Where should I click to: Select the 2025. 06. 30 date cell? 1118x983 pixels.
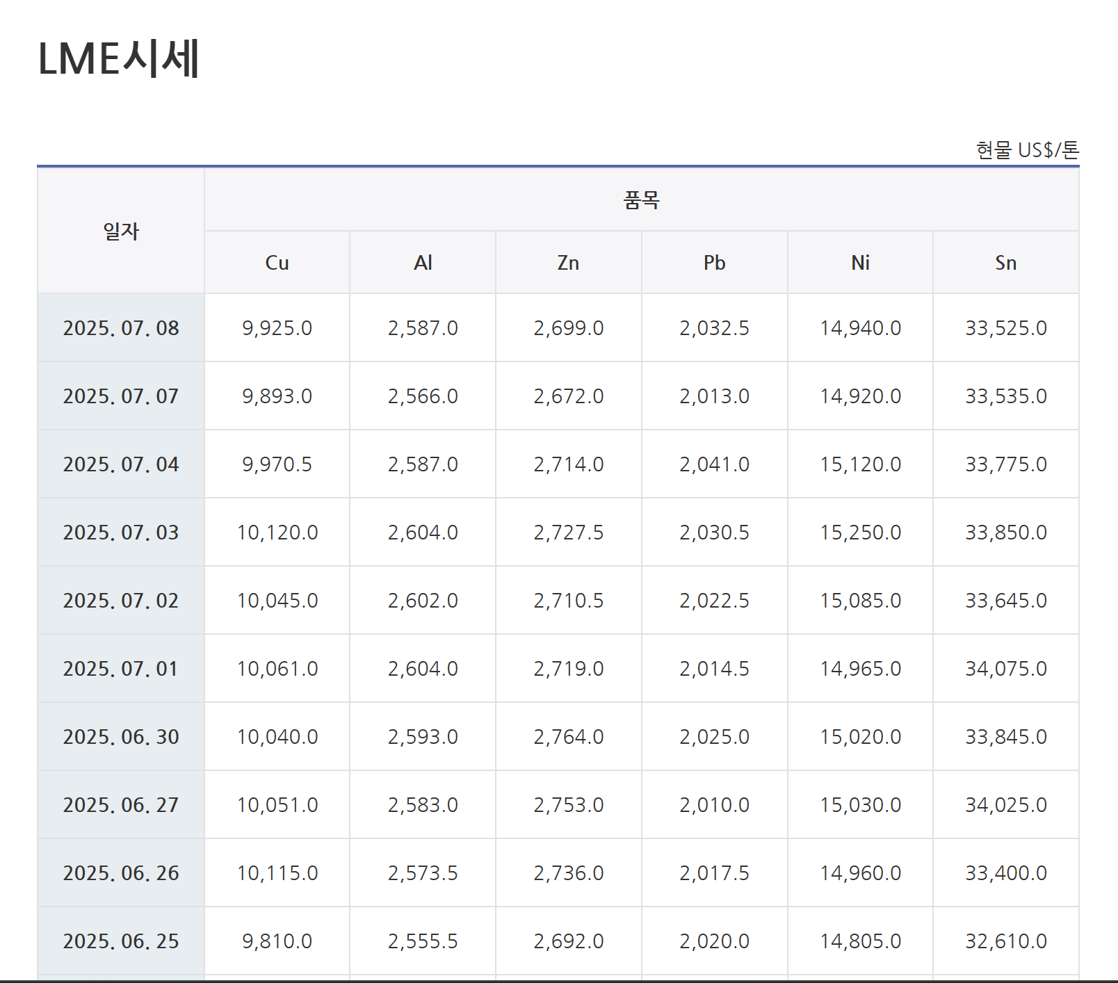(121, 737)
